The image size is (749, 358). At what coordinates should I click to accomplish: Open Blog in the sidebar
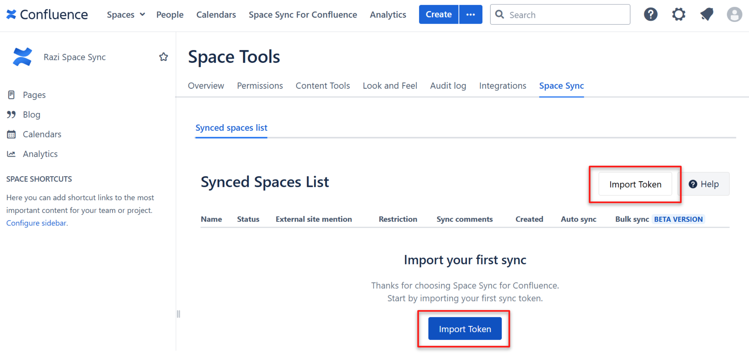(31, 114)
